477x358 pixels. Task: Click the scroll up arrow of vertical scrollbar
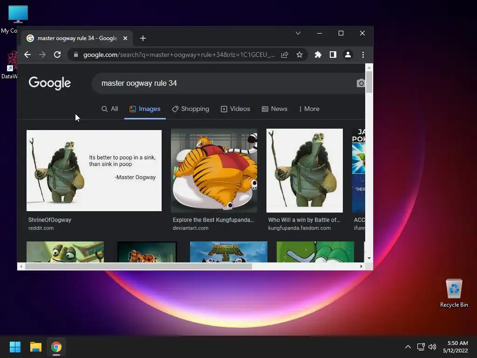click(x=369, y=67)
